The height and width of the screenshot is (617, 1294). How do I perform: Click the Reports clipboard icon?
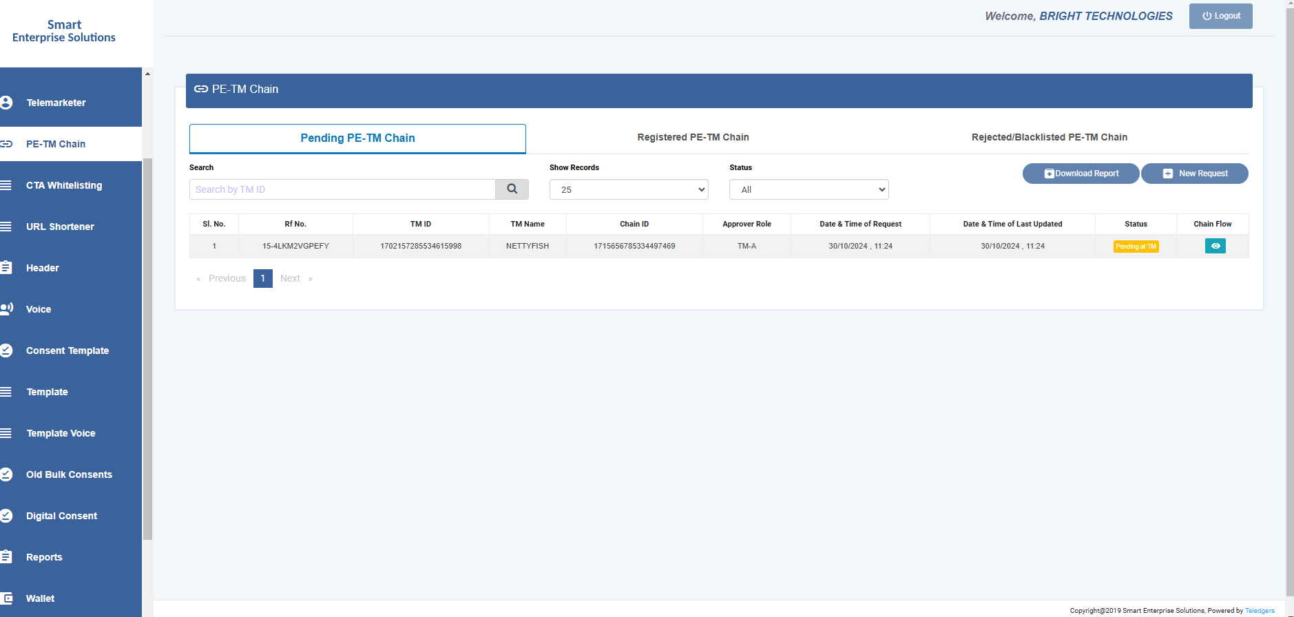point(7,557)
